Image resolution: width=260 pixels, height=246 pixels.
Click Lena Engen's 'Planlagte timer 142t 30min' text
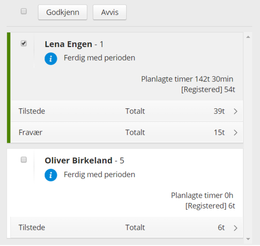tap(187, 79)
